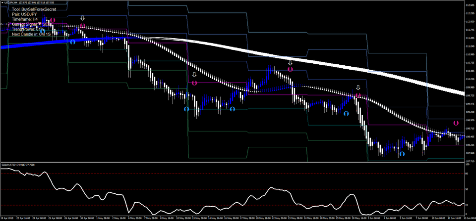Click the 112.000 price axis label
The height and width of the screenshot is (221, 476).
470,22
